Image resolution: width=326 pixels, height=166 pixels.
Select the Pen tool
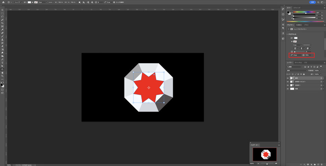(x=2, y=59)
